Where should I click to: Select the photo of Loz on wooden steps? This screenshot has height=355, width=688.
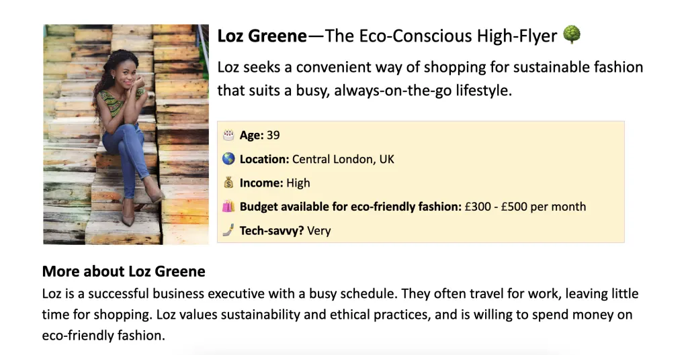[126, 134]
